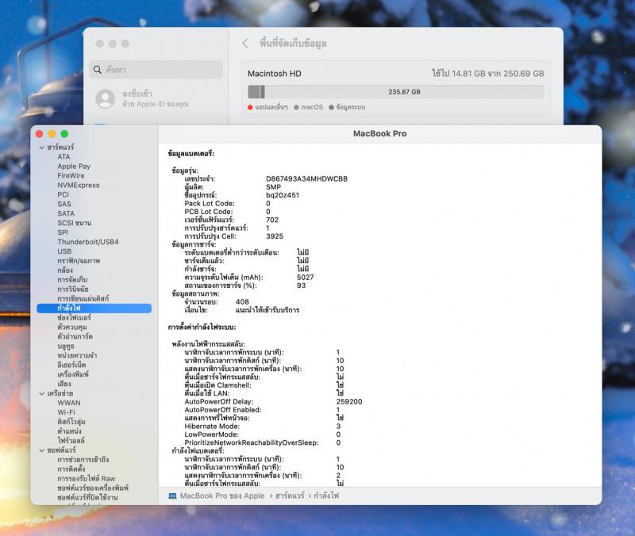
Task: Click search field in settings window
Action: (156, 70)
